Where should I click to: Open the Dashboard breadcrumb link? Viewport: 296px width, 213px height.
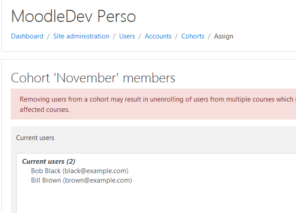(27, 36)
